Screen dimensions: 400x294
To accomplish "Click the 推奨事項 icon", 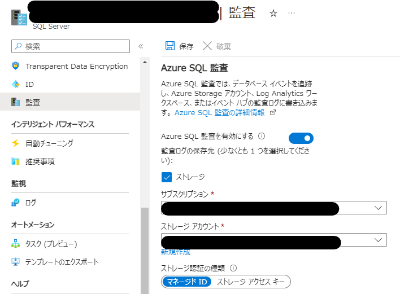I will pos(16,161).
